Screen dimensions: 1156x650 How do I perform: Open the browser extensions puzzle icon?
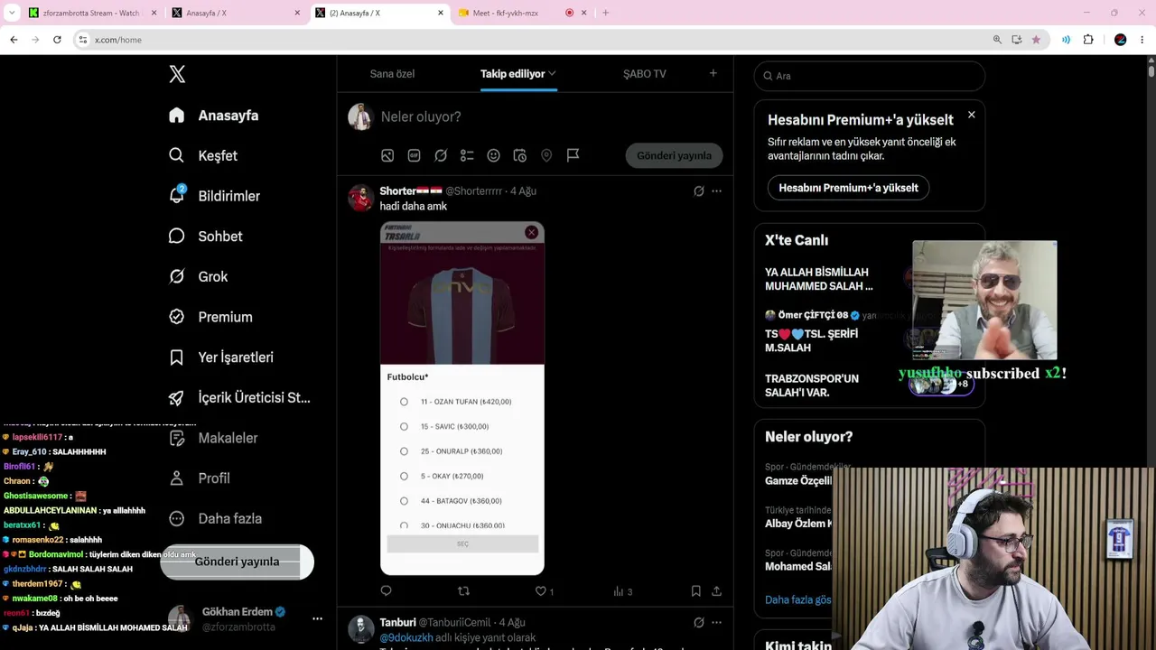coord(1087,40)
